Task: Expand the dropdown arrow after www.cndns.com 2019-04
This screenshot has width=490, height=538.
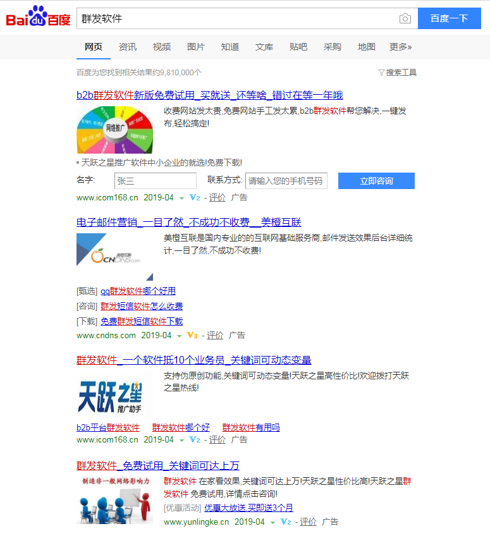Action: 179,336
